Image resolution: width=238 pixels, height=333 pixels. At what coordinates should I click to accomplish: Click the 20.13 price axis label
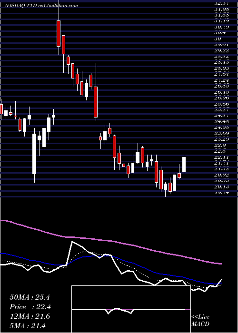[221, 186]
